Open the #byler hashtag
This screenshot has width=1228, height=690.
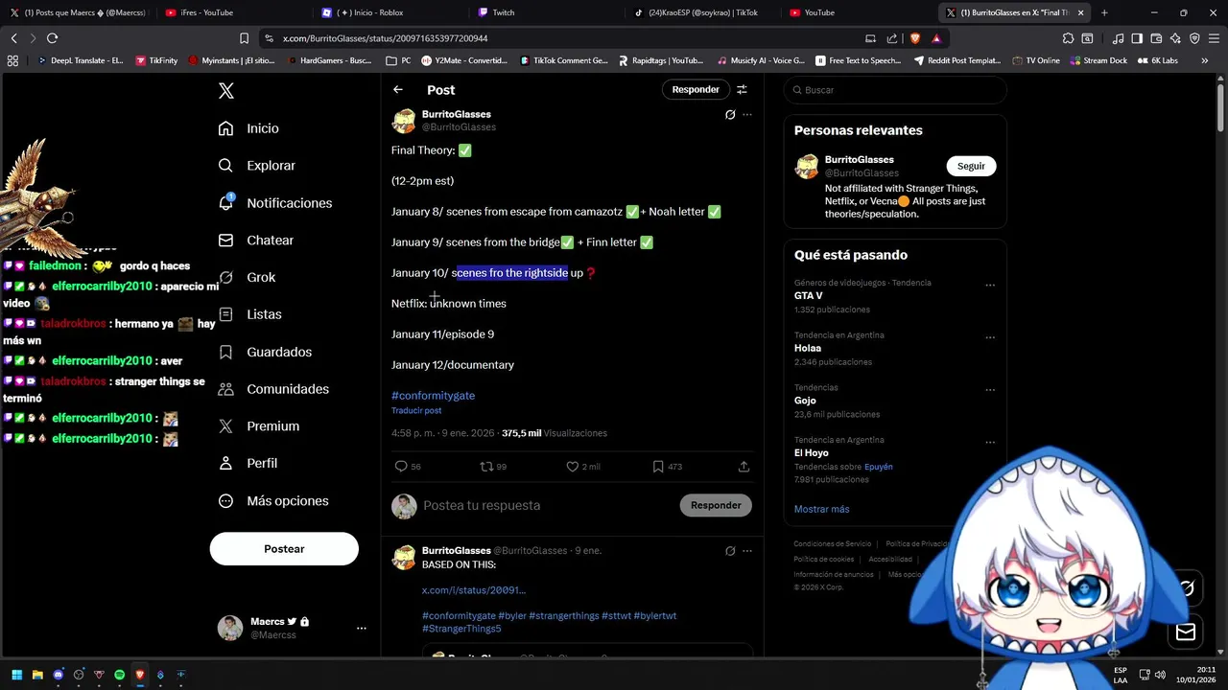point(511,616)
